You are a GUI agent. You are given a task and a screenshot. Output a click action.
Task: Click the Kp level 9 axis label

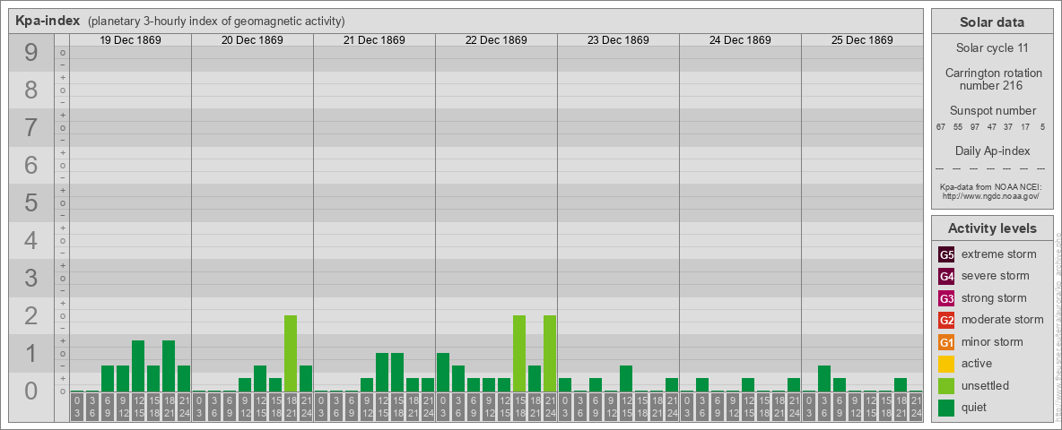[x=31, y=53]
